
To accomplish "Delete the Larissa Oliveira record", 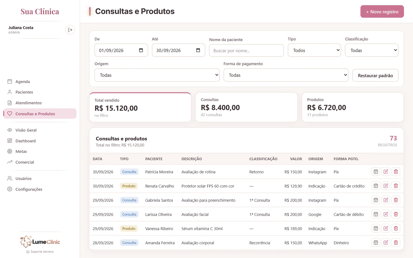I will point(396,214).
